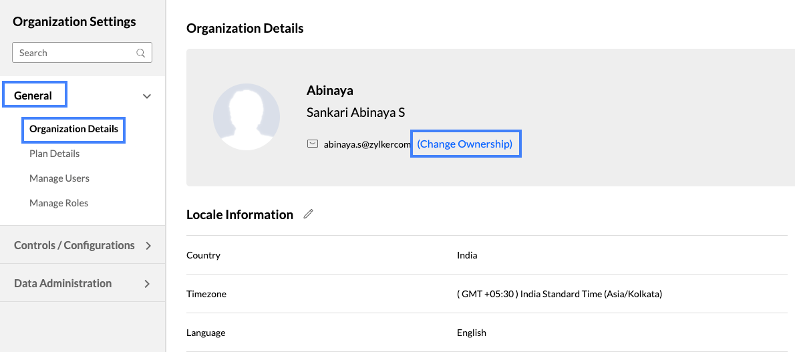Click the Language value English

[x=472, y=333]
